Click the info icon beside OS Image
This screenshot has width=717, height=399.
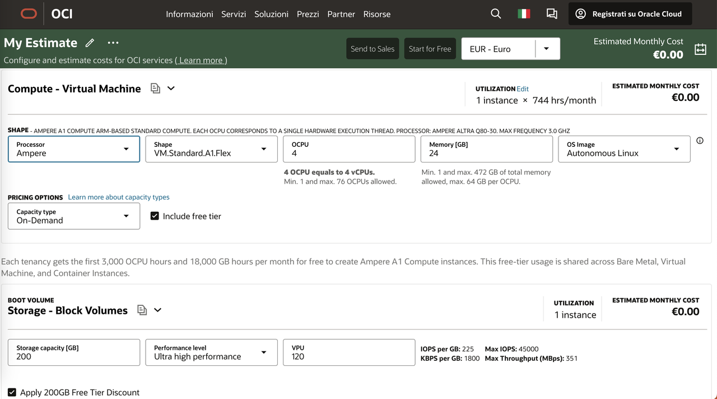700,141
